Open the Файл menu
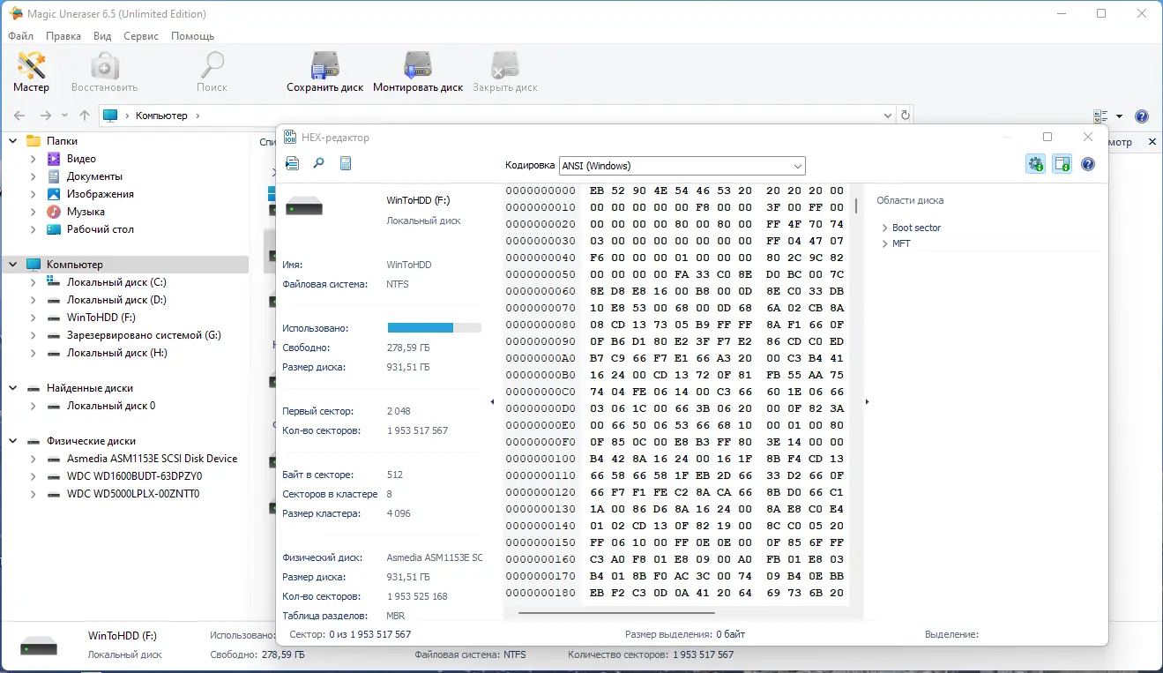 tap(21, 36)
